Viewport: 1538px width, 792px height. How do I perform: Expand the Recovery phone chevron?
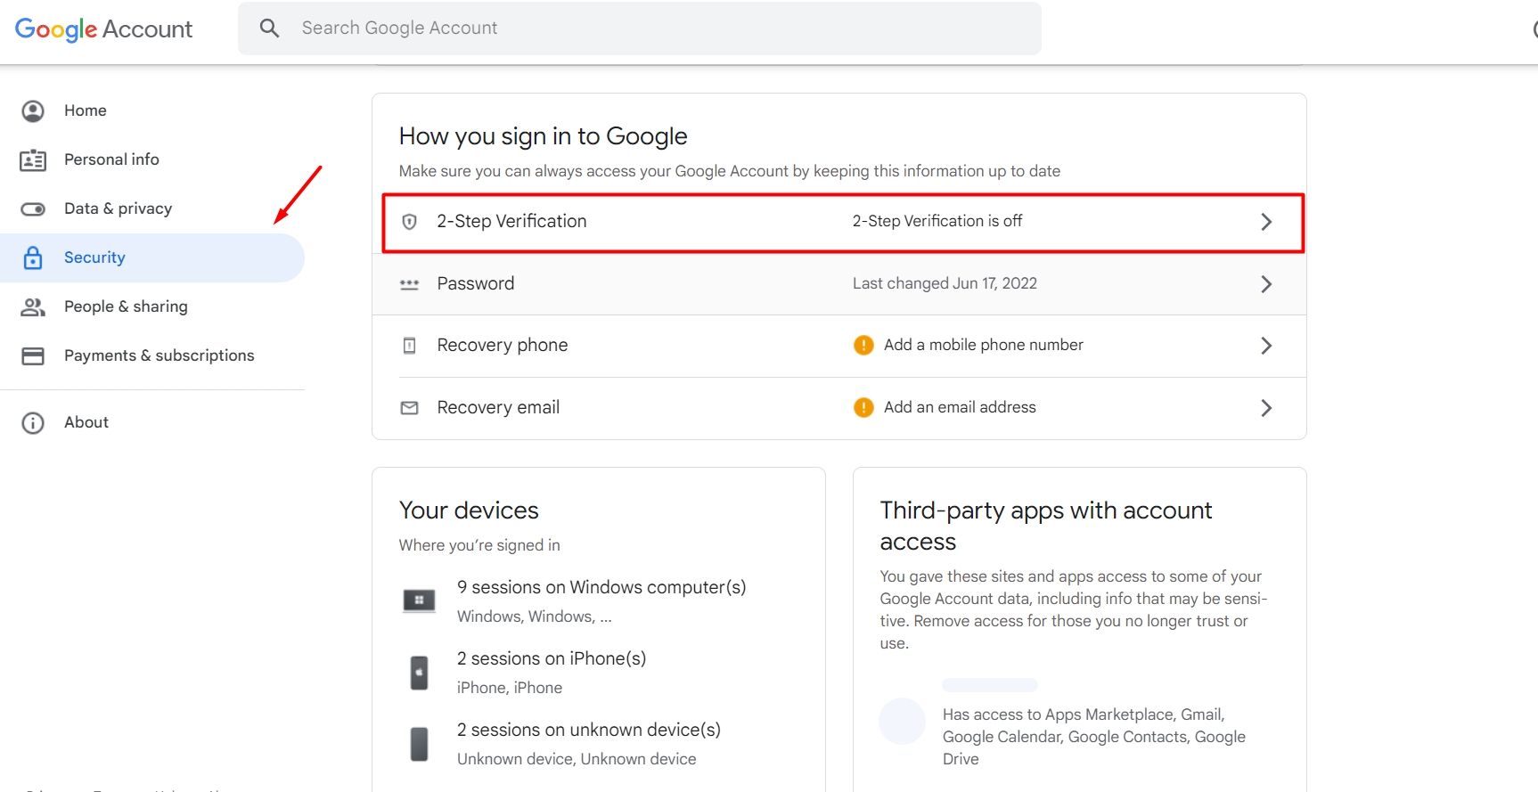pyautogui.click(x=1266, y=346)
